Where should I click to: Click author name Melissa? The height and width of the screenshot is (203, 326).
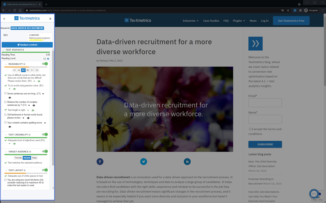[x=104, y=61]
